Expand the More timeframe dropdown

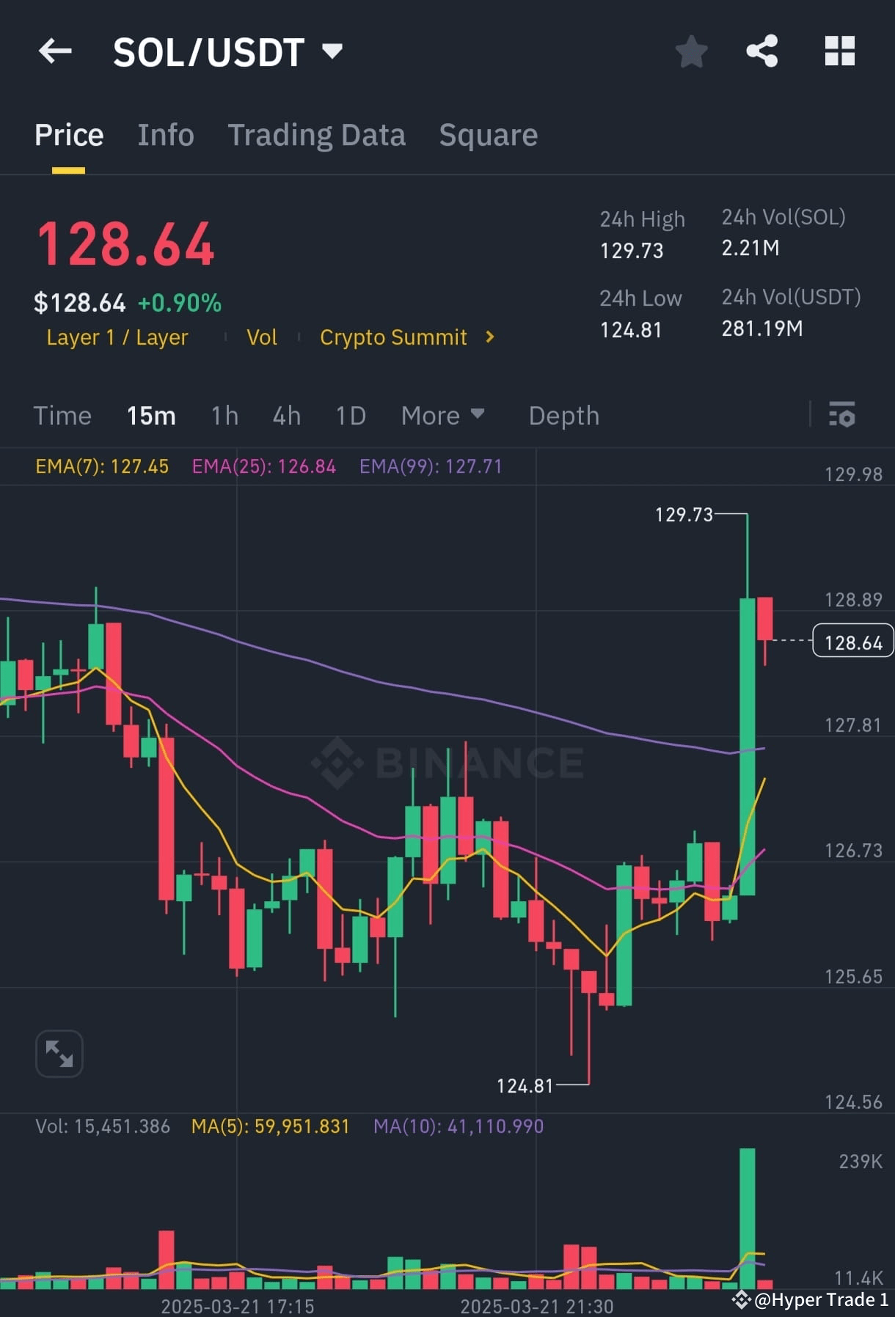pyautogui.click(x=442, y=415)
